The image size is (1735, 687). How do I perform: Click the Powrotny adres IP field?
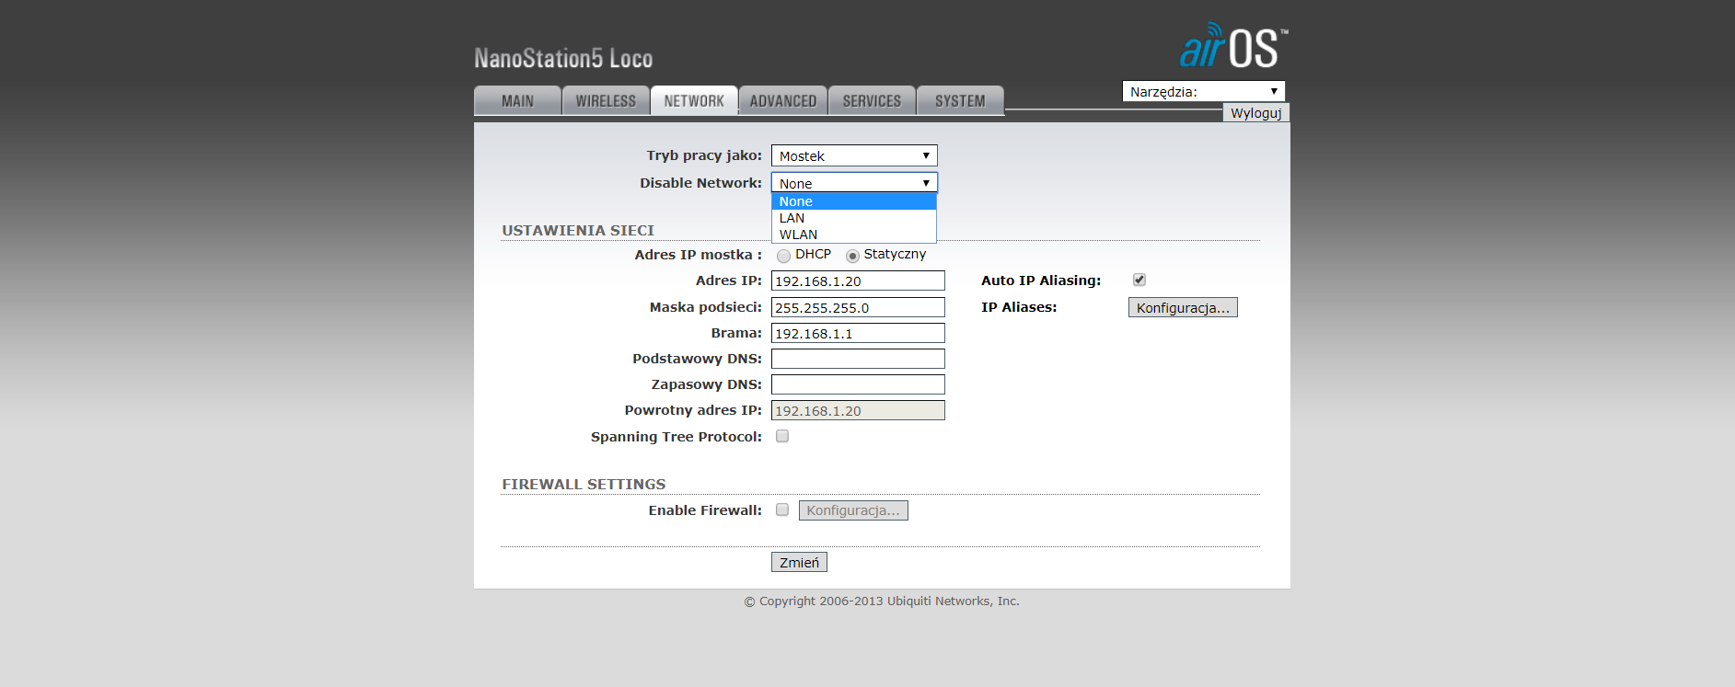pos(858,410)
